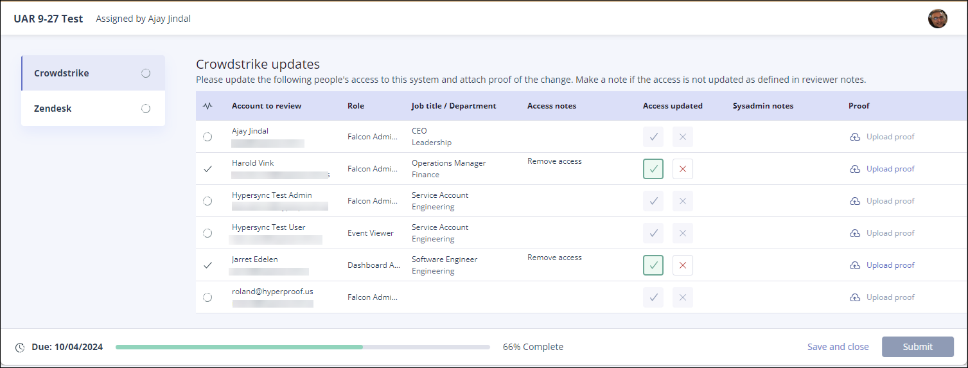Click the Job title / Department header
The height and width of the screenshot is (368, 968).
coord(453,106)
